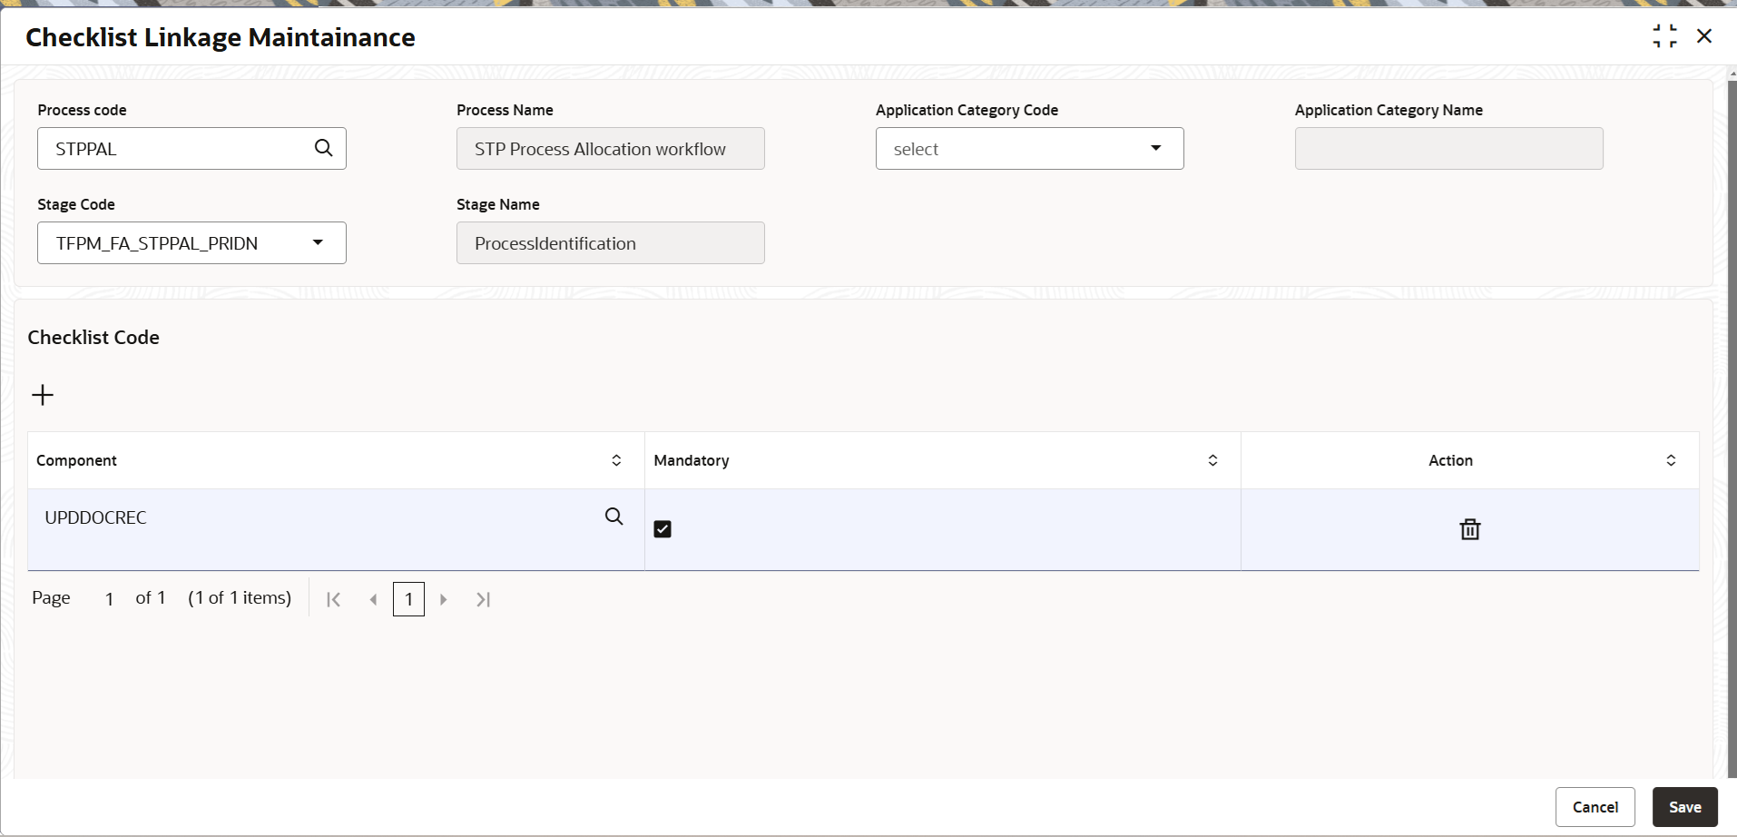Go to previous page arrow icon
The height and width of the screenshot is (837, 1737).
click(x=373, y=598)
